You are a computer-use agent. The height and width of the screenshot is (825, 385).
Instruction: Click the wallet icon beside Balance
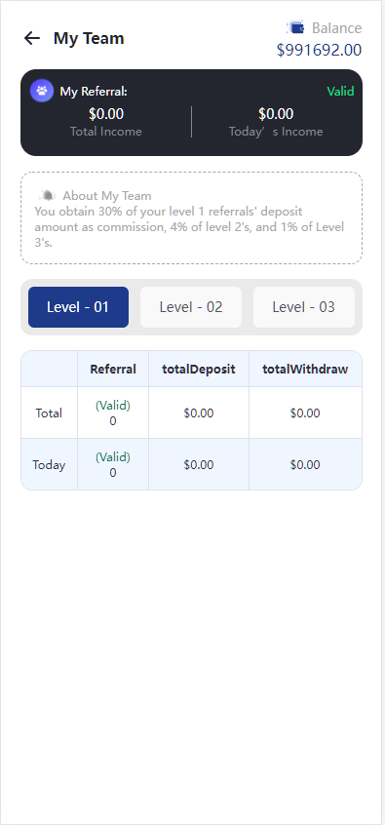[x=295, y=27]
